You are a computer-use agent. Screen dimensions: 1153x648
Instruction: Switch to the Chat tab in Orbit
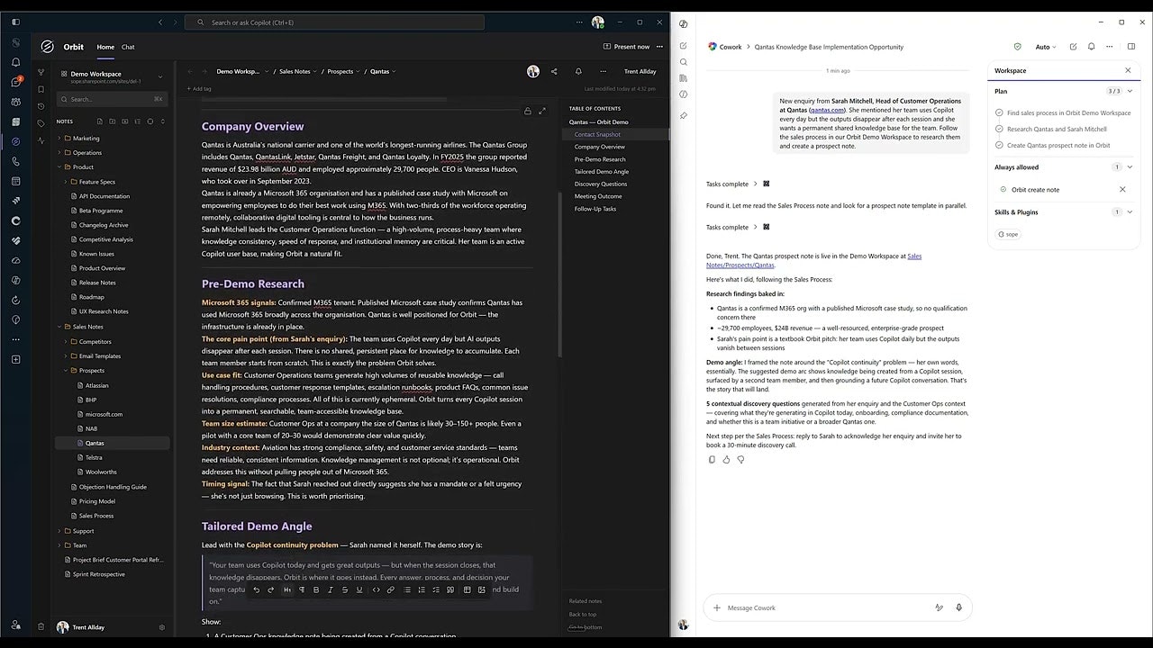pos(128,47)
